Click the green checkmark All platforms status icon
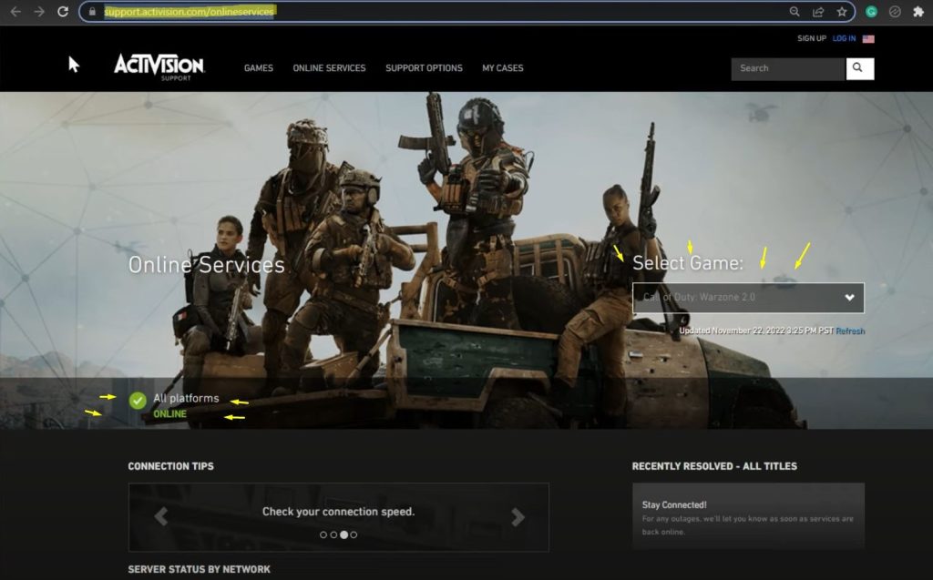The image size is (933, 580). (138, 401)
